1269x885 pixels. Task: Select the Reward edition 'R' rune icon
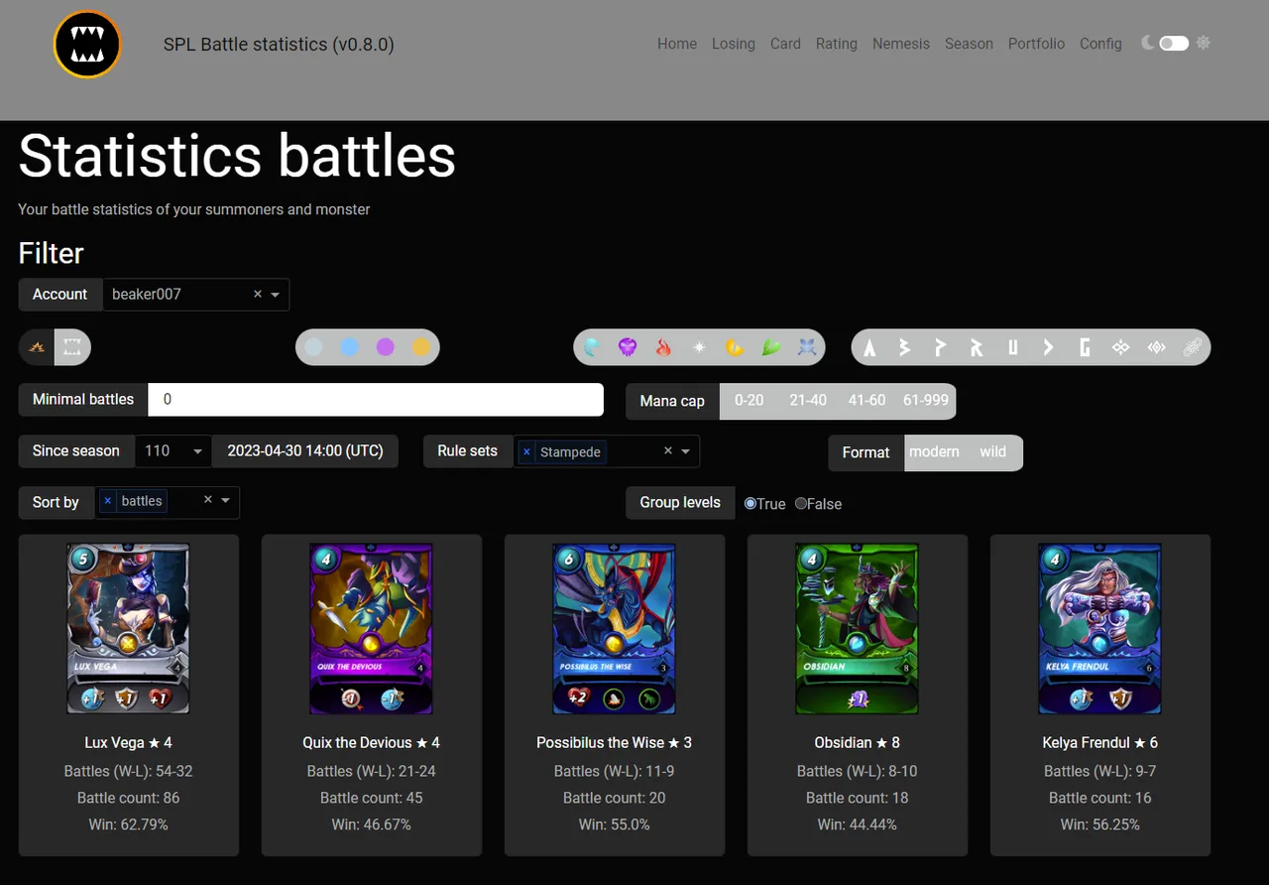coord(977,347)
